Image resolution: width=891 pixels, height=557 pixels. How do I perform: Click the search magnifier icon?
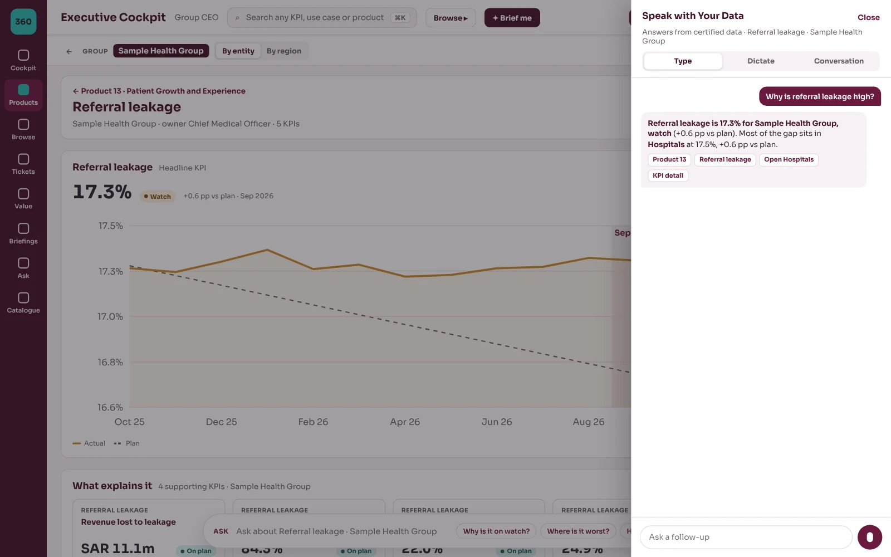pyautogui.click(x=237, y=18)
